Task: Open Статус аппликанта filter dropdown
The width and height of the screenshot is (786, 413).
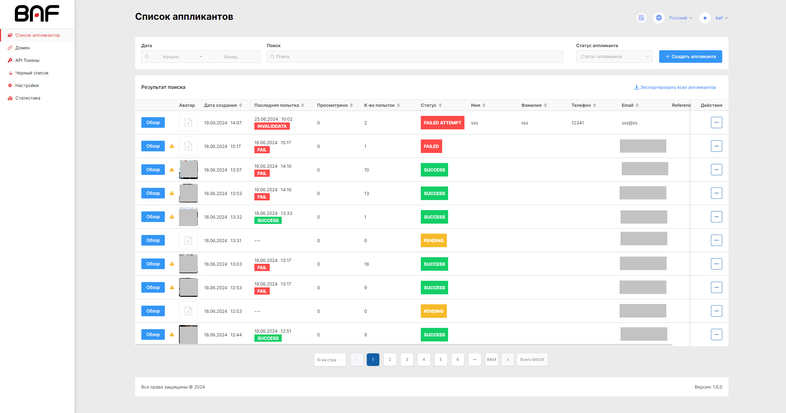Action: 614,57
